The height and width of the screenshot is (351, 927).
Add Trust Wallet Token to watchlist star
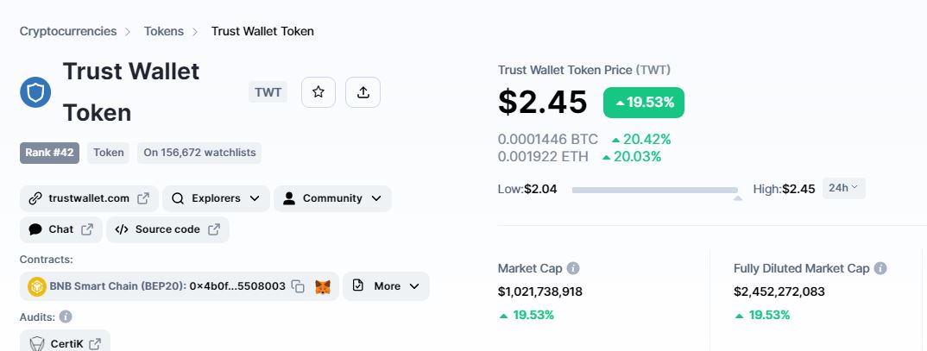click(318, 92)
